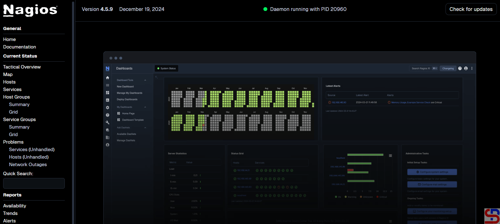Image resolution: width=500 pixels, height=224 pixels.
Task: Collapse the Dashboard Tools section
Action: pyautogui.click(x=145, y=80)
